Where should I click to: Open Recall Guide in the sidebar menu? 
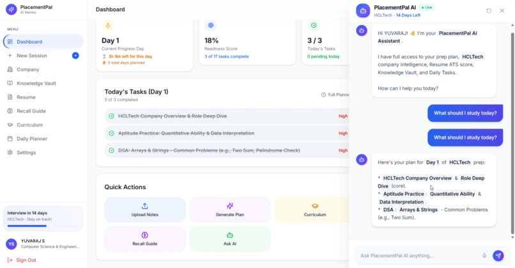43,111
